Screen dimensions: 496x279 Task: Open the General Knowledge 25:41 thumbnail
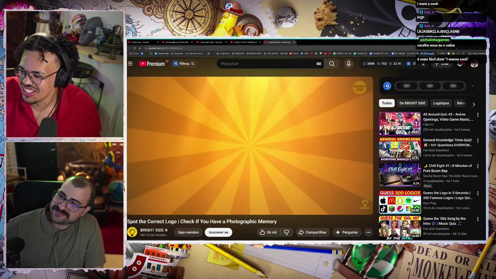click(x=400, y=149)
